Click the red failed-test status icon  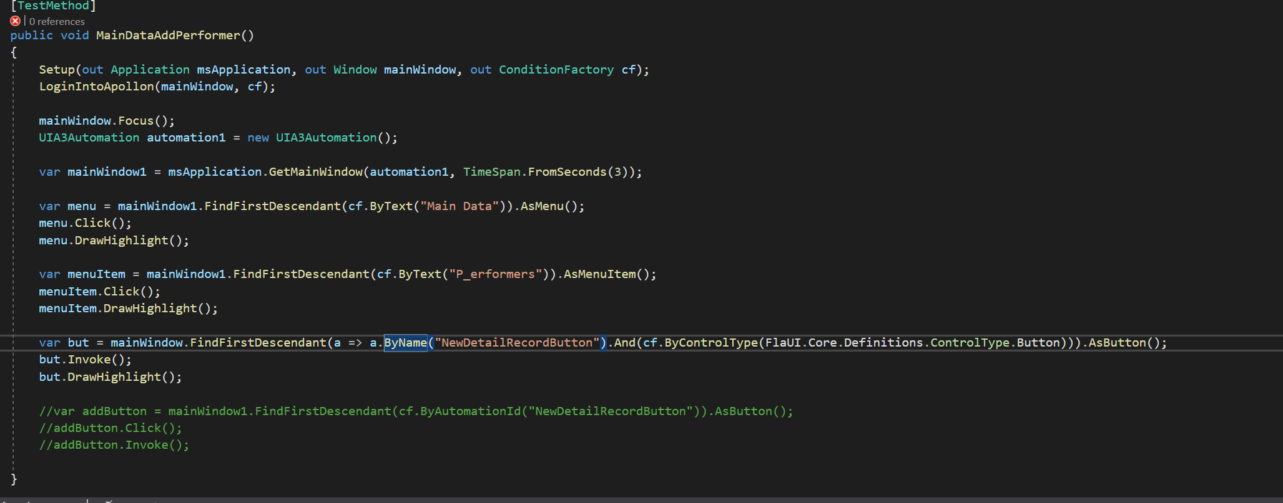16,21
